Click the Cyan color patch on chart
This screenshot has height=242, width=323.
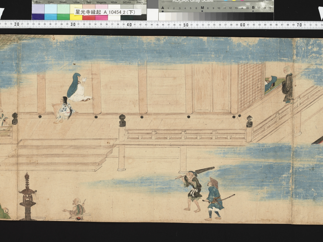point(51,12)
